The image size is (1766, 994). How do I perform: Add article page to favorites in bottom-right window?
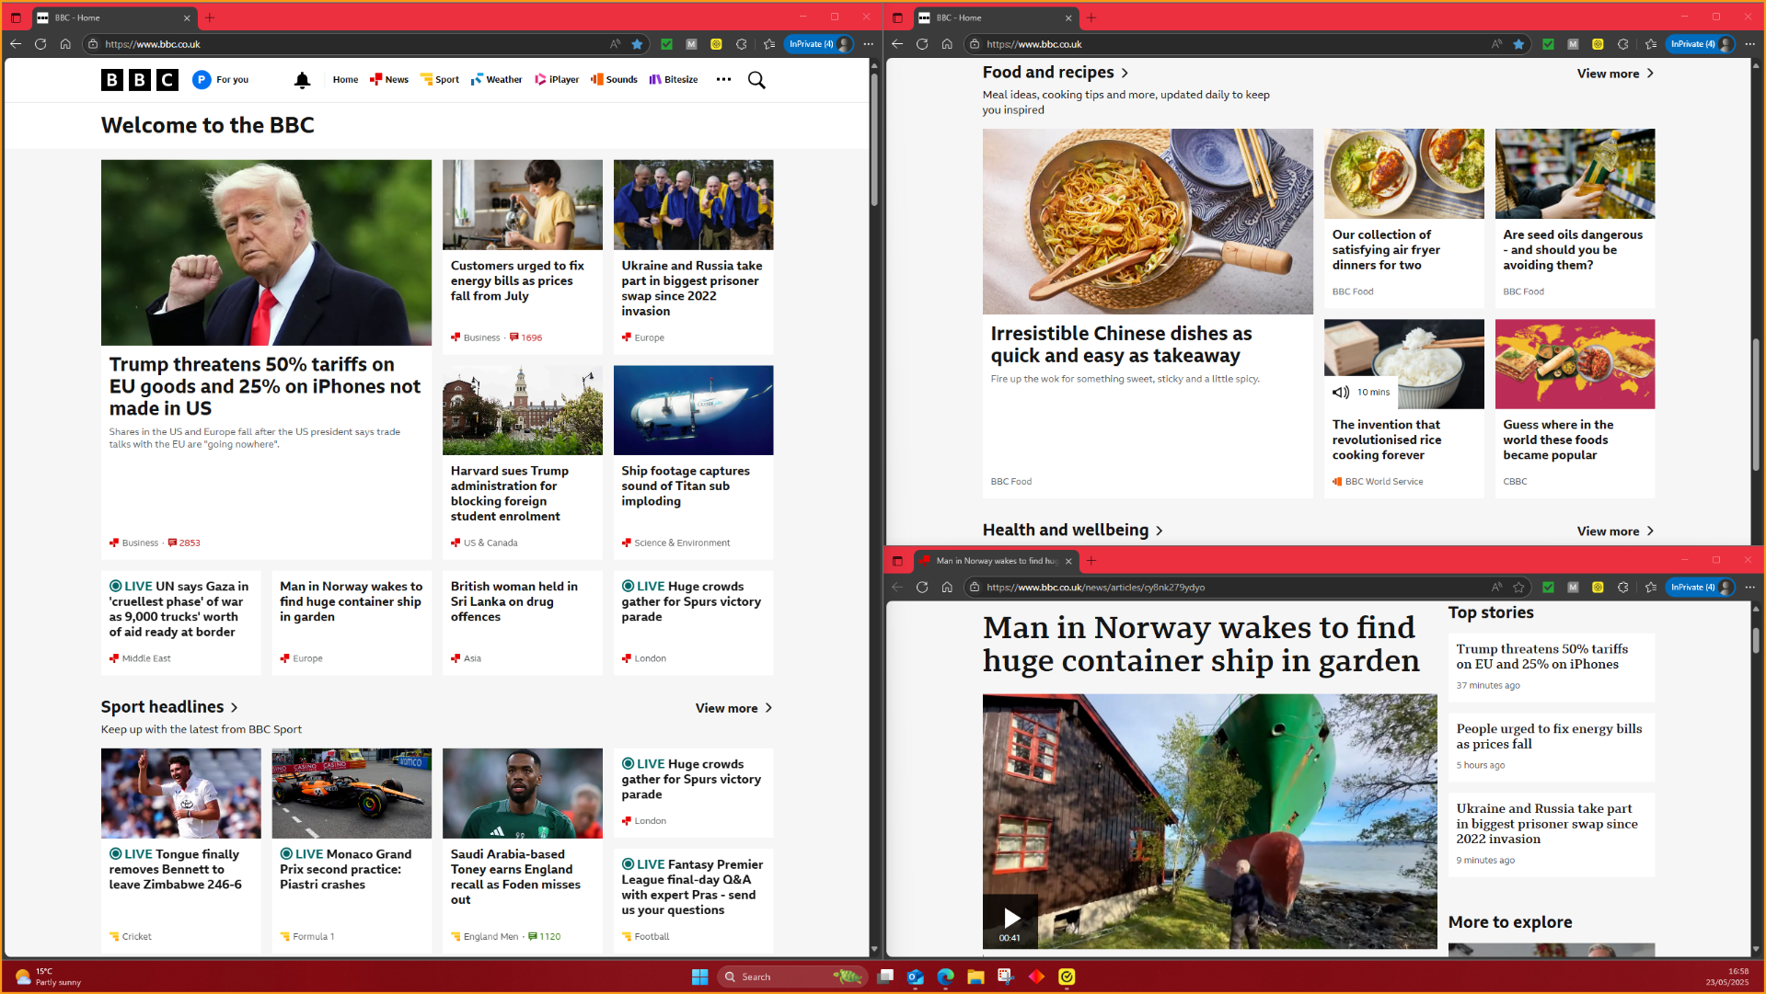(x=1518, y=588)
